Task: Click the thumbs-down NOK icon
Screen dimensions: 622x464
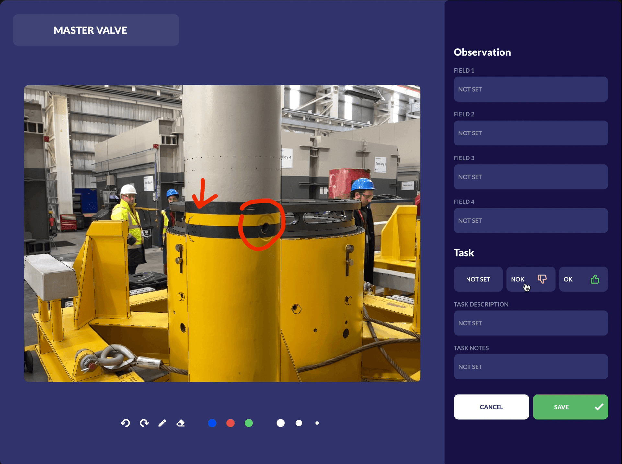Action: click(x=542, y=279)
